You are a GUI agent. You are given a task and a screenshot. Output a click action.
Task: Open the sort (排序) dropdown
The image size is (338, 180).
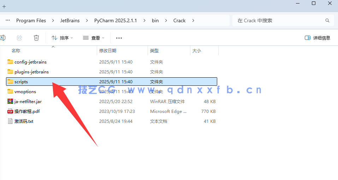click(x=62, y=38)
